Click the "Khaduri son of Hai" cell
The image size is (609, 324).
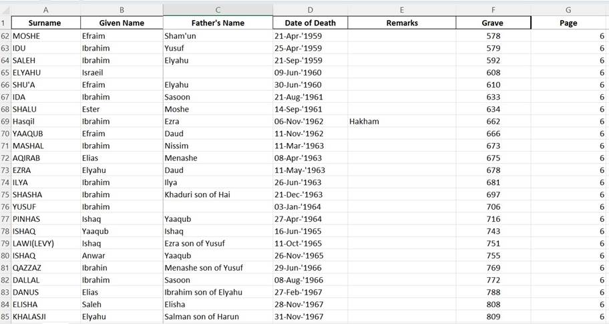click(198, 194)
